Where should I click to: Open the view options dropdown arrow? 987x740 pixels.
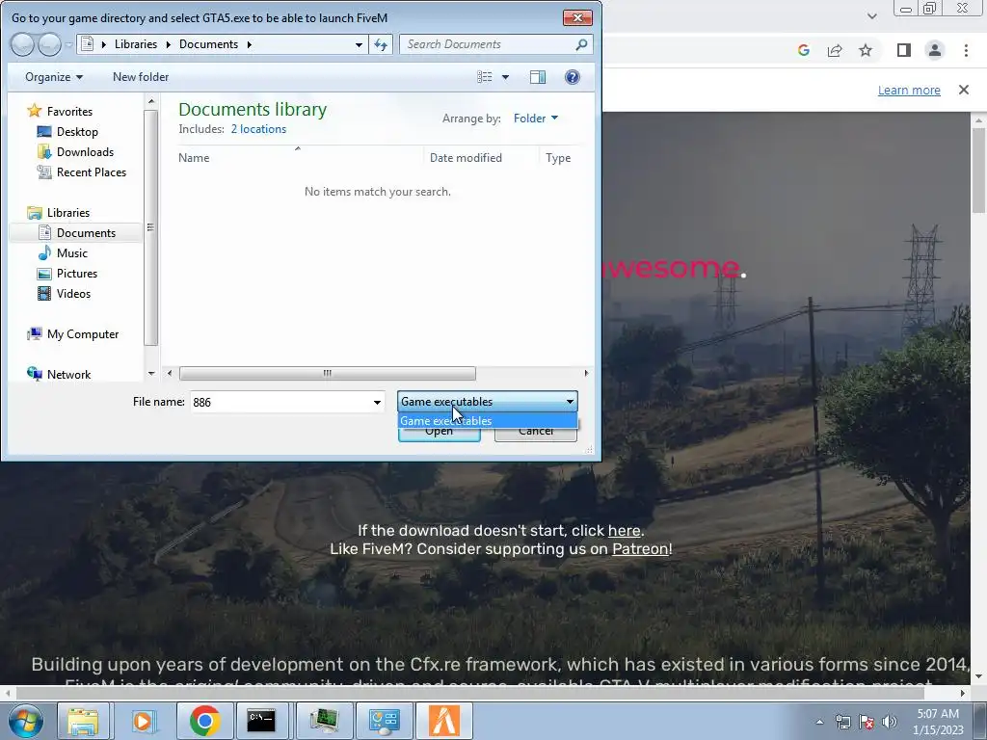click(x=505, y=77)
